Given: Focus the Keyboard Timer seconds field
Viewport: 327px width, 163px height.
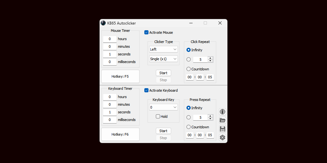Looking at the screenshot, I should tap(110, 112).
